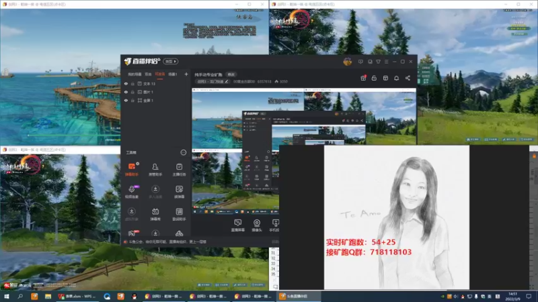The width and height of the screenshot is (538, 302).
Task: Select 图片 1 source row
Action: pyautogui.click(x=157, y=92)
